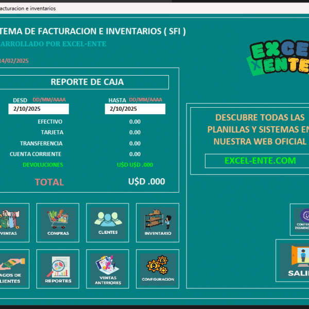Click the Tarjeta amount value
309x309 pixels.
(135, 132)
